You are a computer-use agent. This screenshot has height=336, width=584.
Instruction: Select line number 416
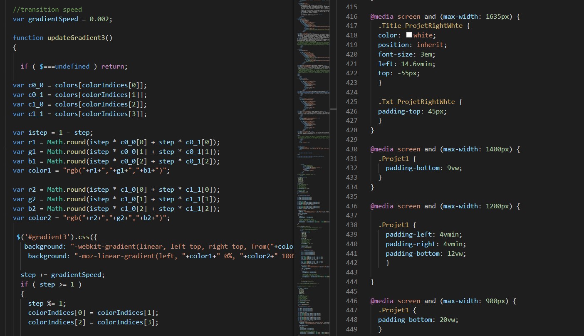pos(351,17)
